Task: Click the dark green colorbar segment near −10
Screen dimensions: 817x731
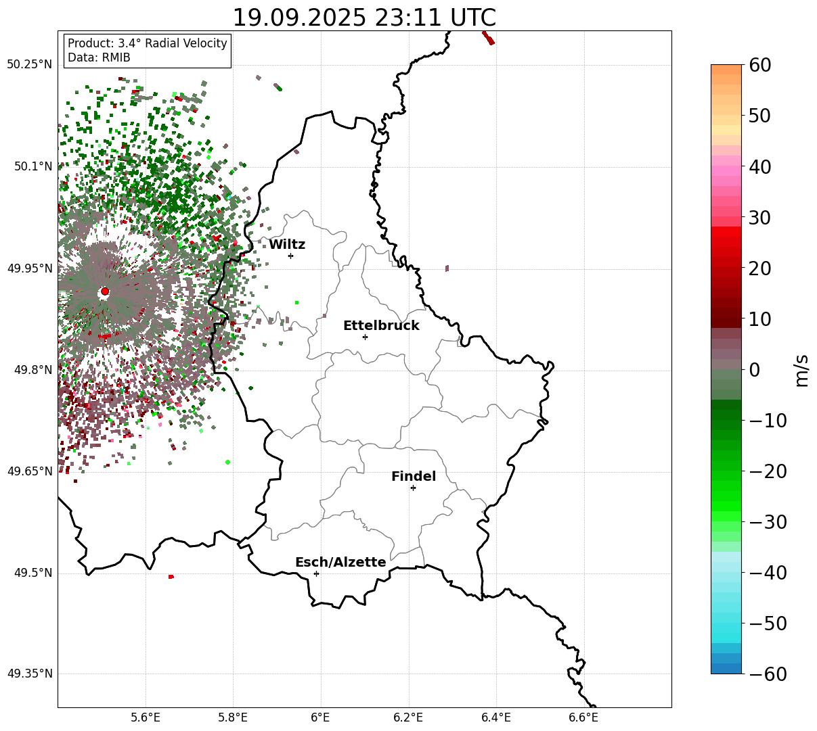Action: (x=726, y=415)
